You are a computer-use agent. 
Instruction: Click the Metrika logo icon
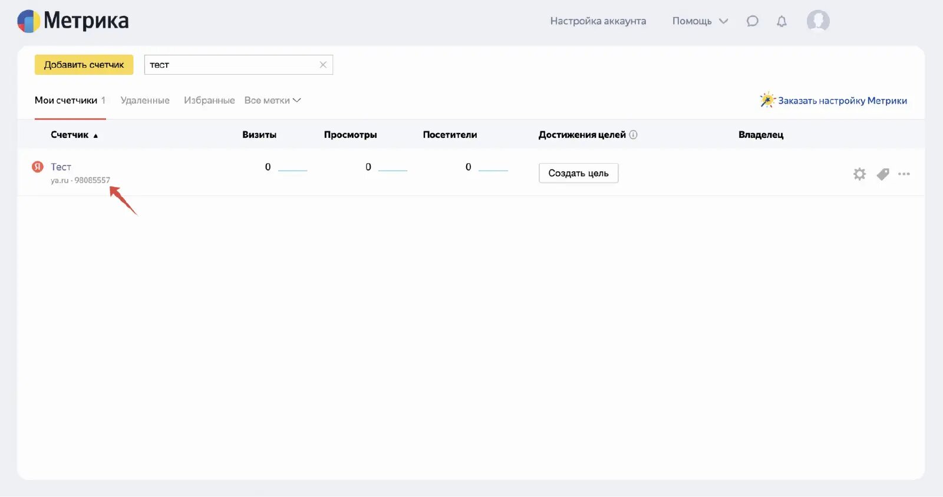(29, 21)
